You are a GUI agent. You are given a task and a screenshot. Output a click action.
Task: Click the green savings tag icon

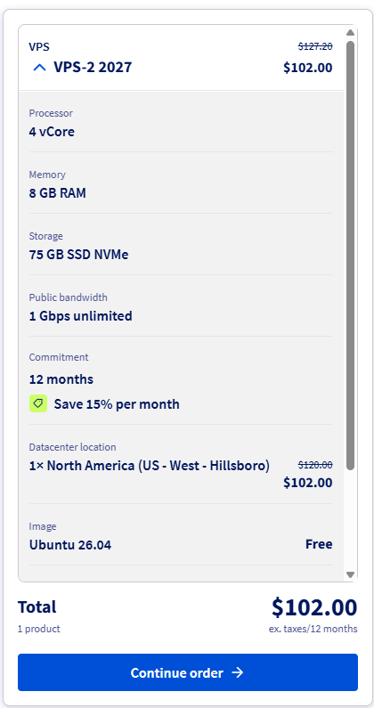(38, 403)
